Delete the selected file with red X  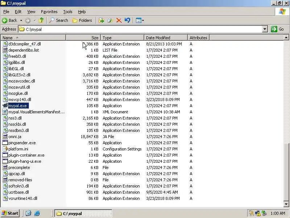point(119,20)
